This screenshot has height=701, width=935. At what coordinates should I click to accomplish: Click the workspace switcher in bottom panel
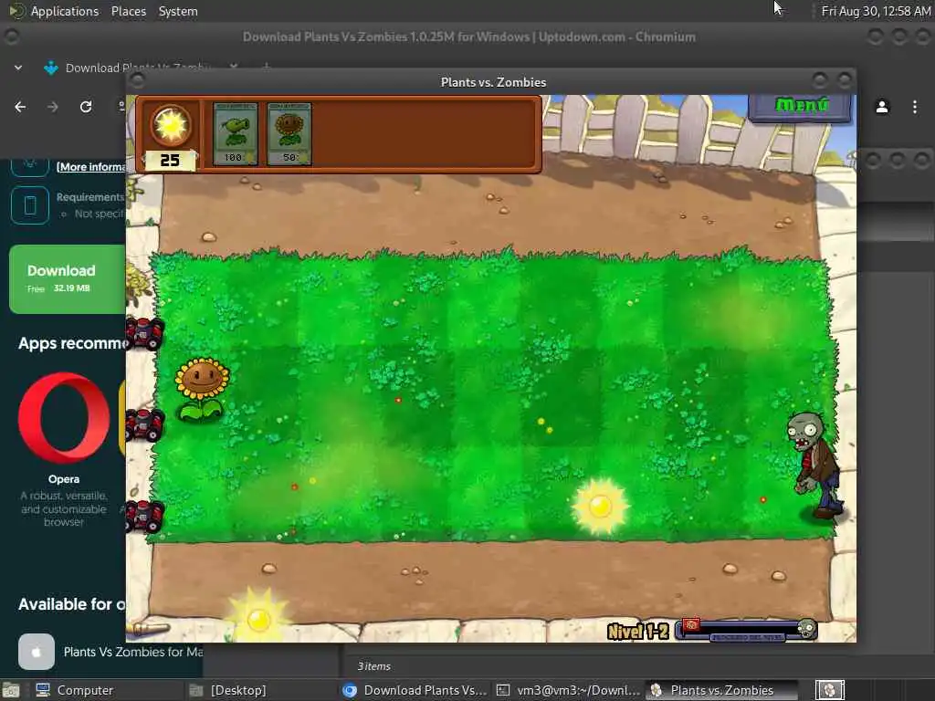tap(829, 690)
